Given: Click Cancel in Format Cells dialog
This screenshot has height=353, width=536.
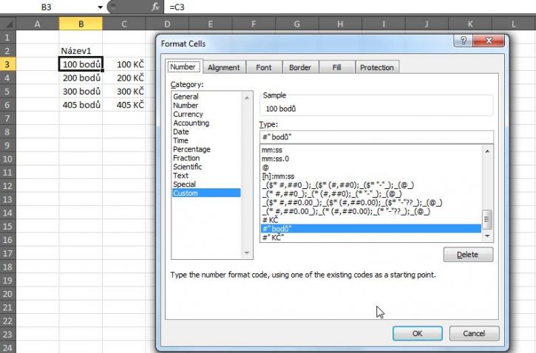Looking at the screenshot, I should point(474,333).
